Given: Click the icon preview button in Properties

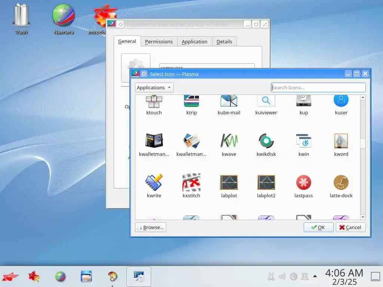Looking at the screenshot, I should [x=135, y=68].
